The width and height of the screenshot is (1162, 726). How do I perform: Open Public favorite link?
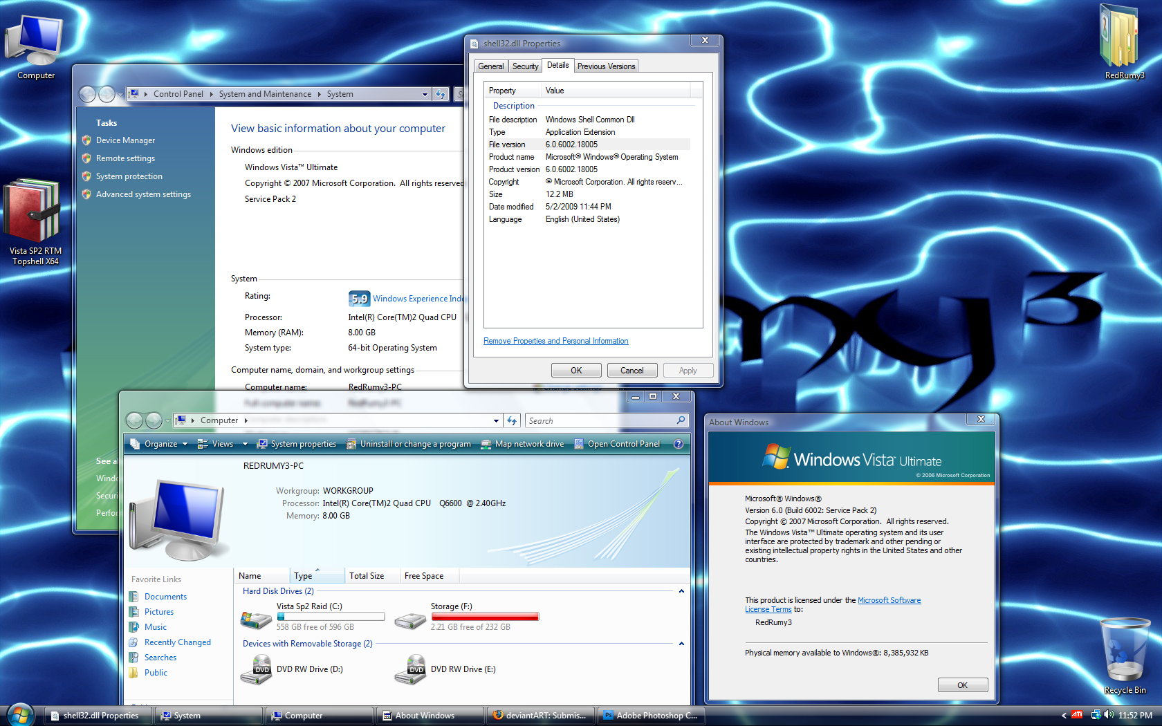pyautogui.click(x=156, y=673)
